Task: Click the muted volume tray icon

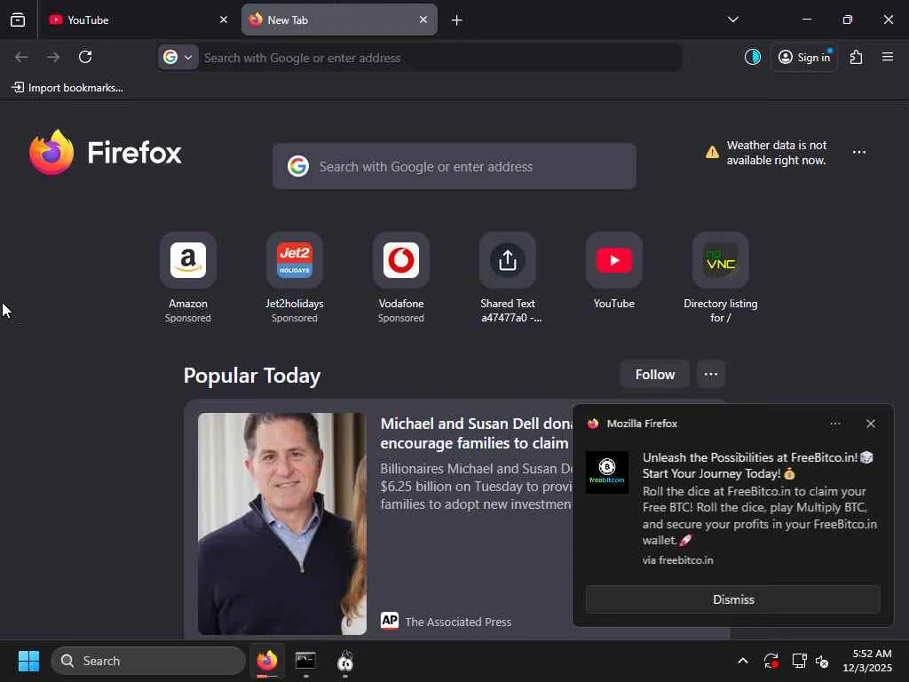Action: pyautogui.click(x=822, y=661)
